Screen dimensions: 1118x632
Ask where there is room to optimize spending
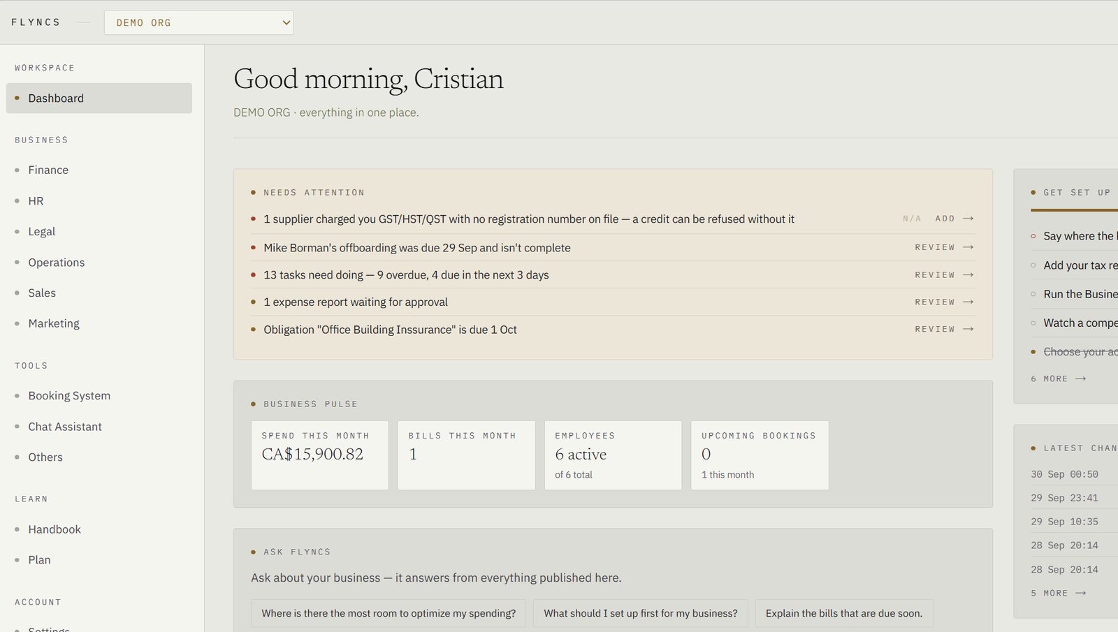coord(389,613)
